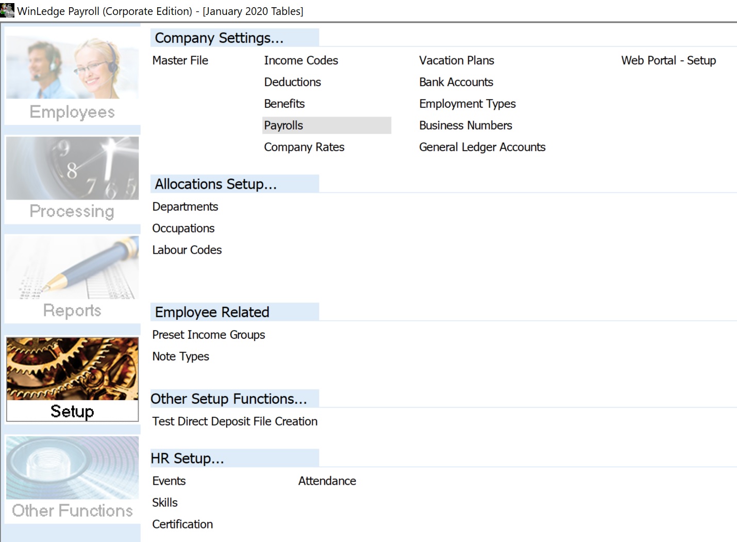Open General Ledger Accounts

tap(482, 147)
